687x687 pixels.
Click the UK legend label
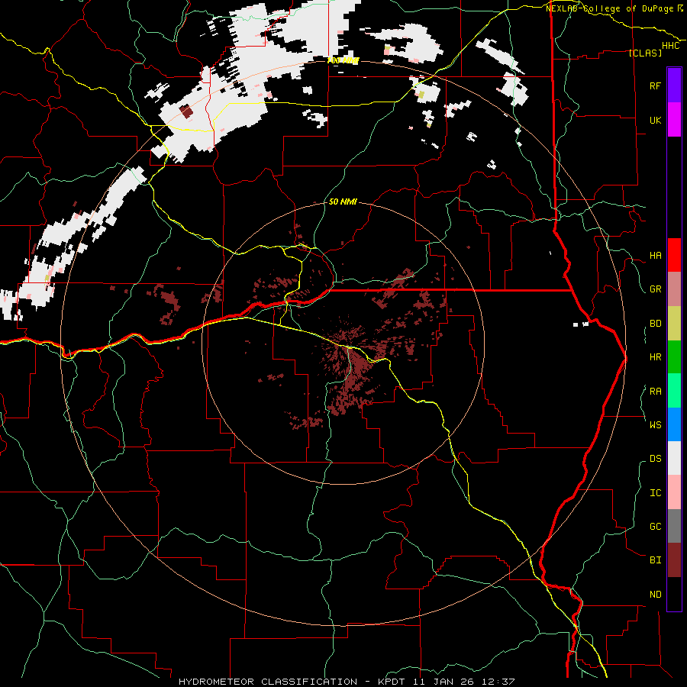coord(655,120)
